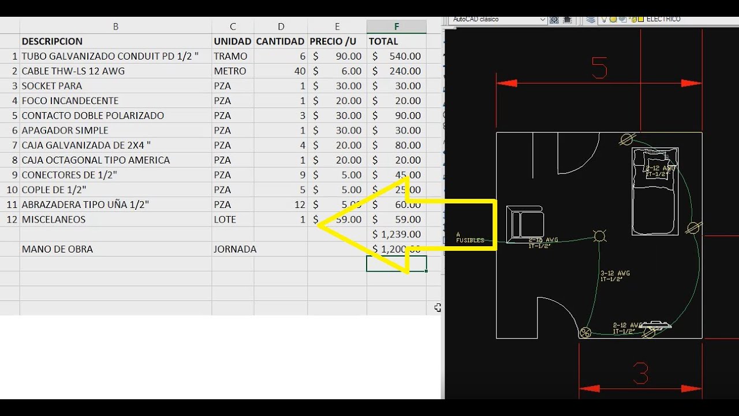Click the UNIDAD header cell
The width and height of the screenshot is (739, 416).
click(x=233, y=42)
